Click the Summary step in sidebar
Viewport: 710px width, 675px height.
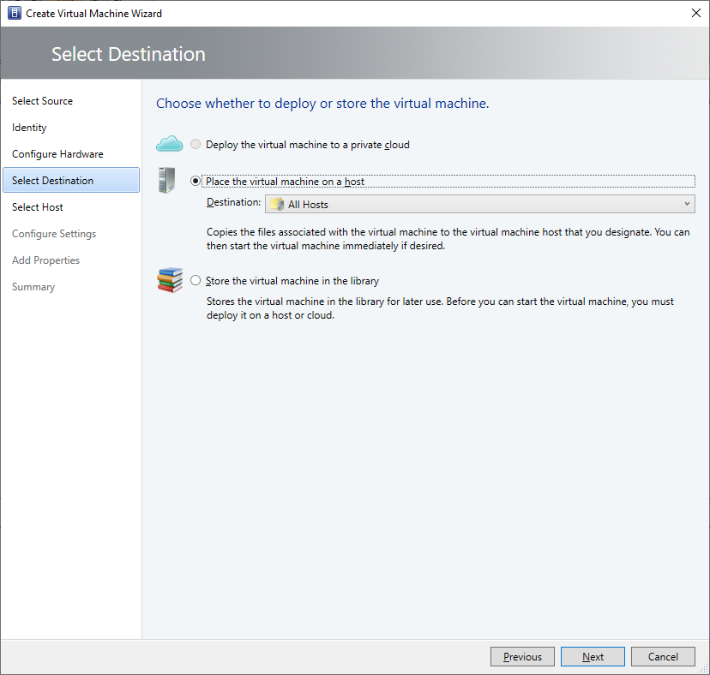(x=33, y=287)
